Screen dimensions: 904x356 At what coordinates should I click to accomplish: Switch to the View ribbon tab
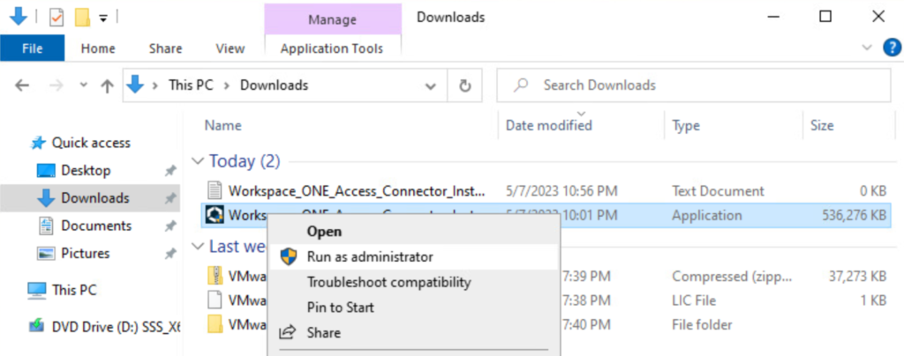click(x=230, y=48)
